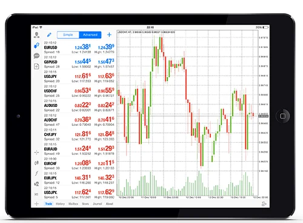
Task: Change chart type via candlestick icon
Action: coord(36,163)
